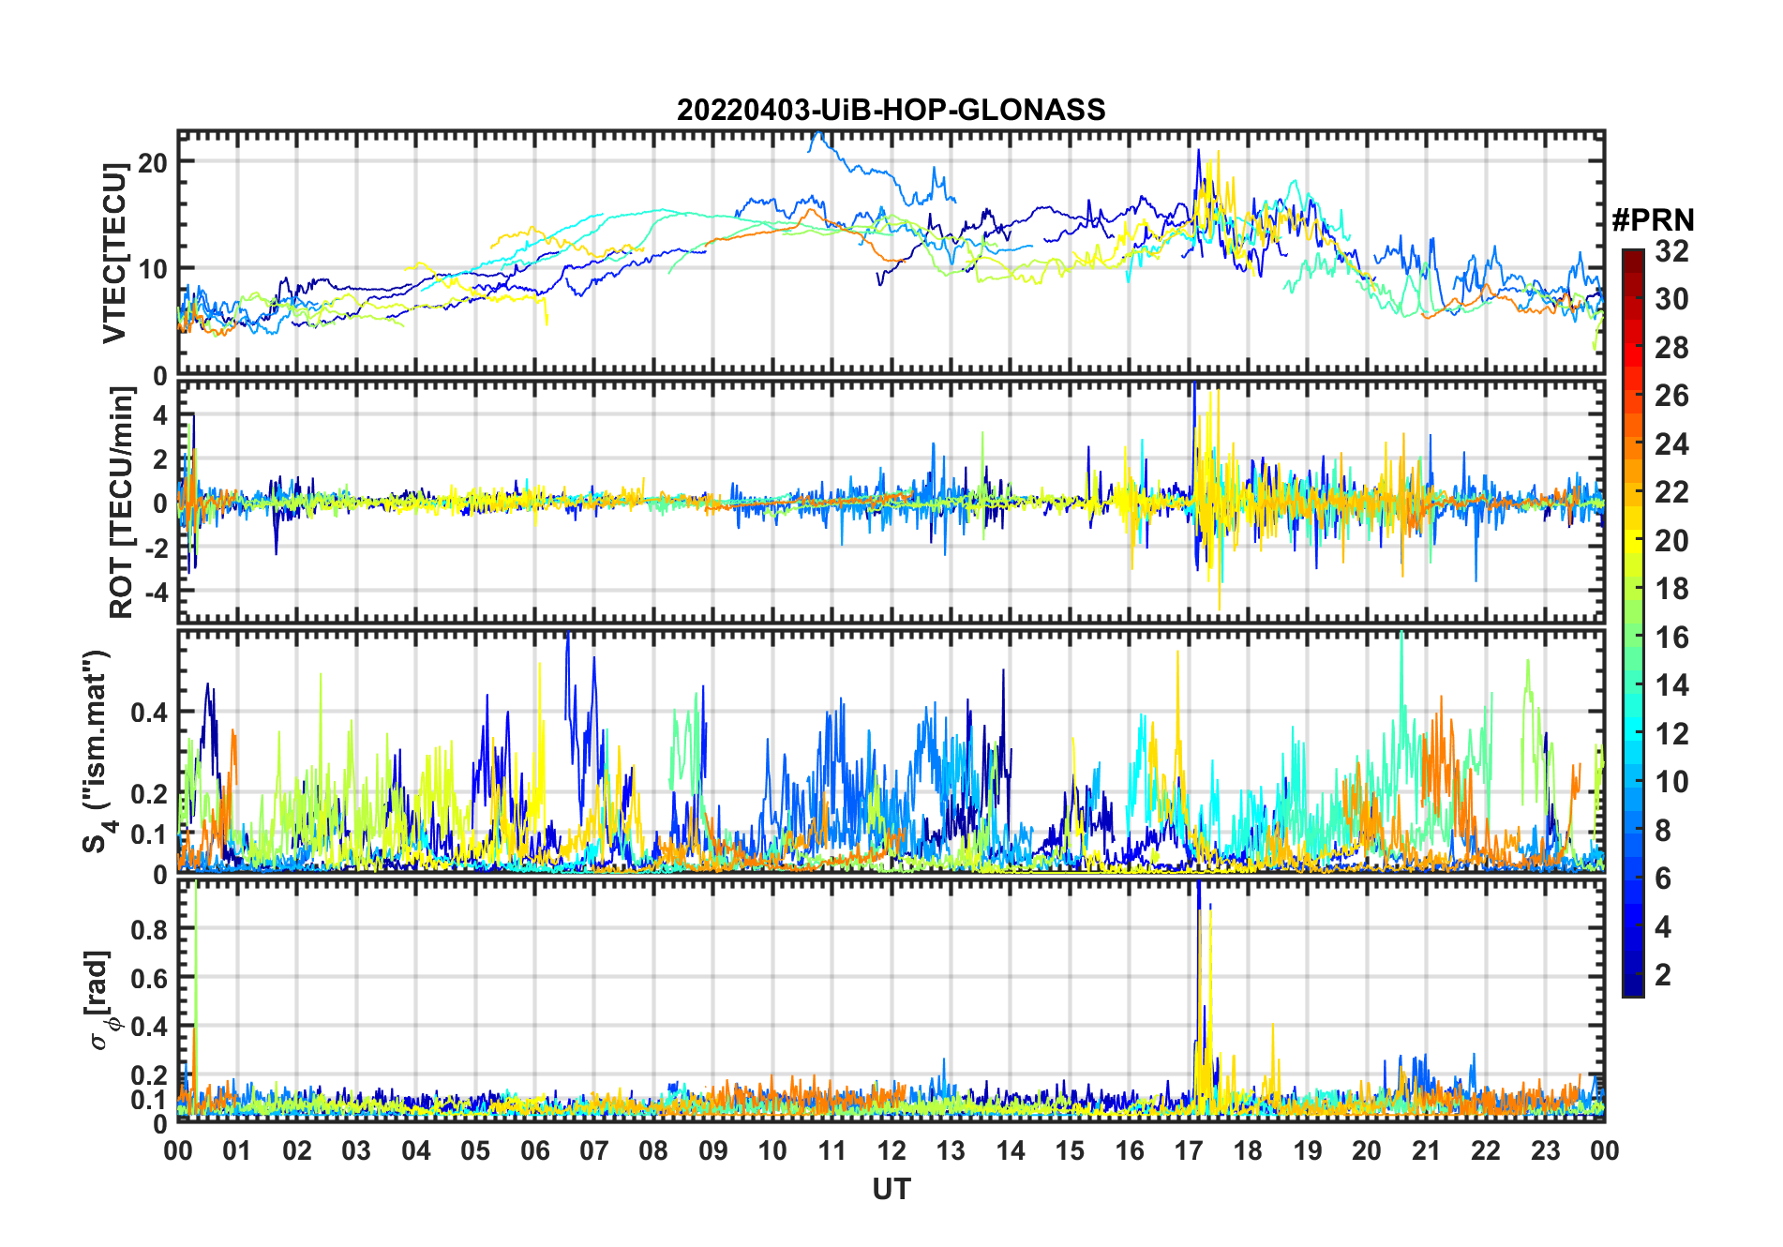Click the 19 tick label on UT axis
This screenshot has width=1783, height=1247.
1308,1150
